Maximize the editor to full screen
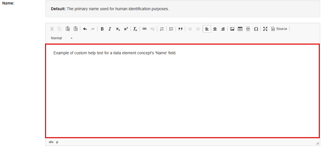 point(265,29)
